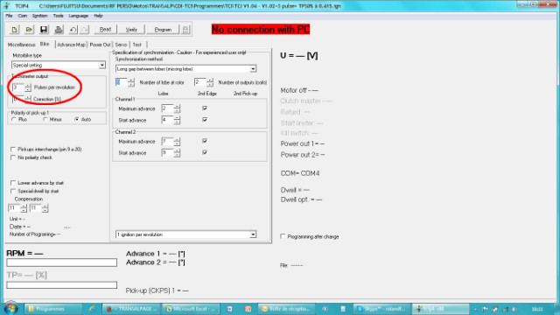The image size is (560, 315).
Task: Open the Boîte de réception taskbar item
Action: pos(285,309)
